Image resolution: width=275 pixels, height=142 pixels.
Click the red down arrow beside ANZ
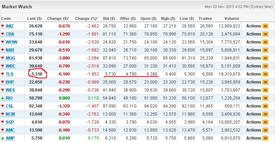(x=3, y=26)
